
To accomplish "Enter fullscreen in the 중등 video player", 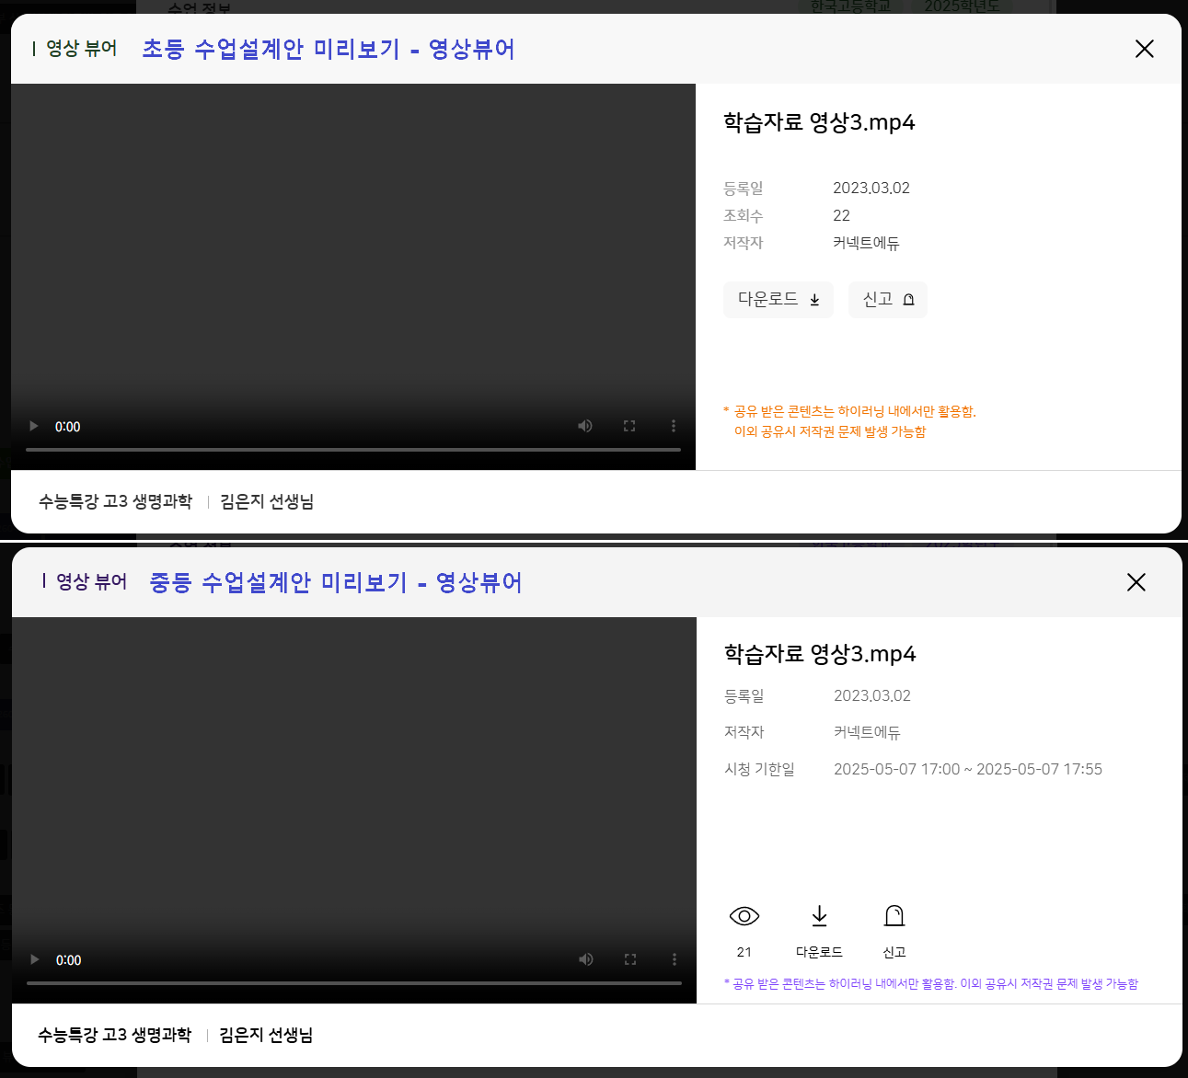I will point(630,959).
